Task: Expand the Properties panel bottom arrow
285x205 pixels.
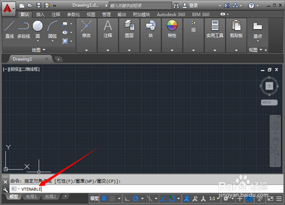Action: click(x=172, y=50)
